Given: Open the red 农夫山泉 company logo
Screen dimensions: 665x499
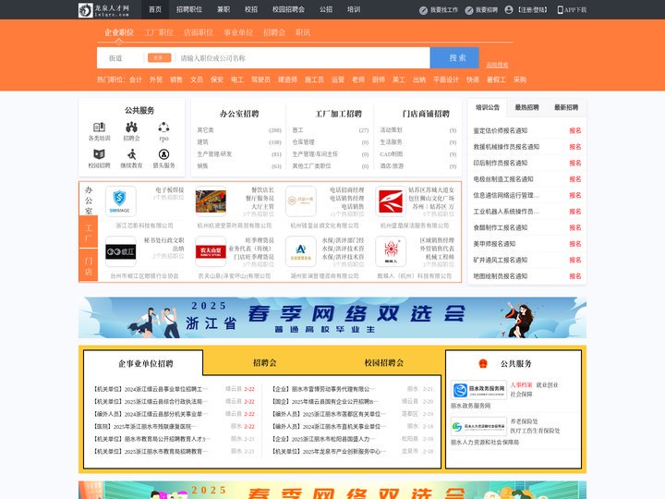Looking at the screenshot, I should (x=211, y=251).
